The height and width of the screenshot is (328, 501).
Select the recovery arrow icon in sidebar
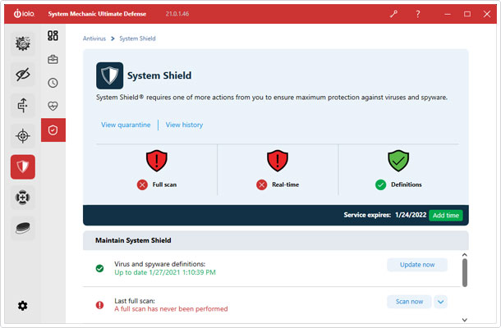(23, 105)
